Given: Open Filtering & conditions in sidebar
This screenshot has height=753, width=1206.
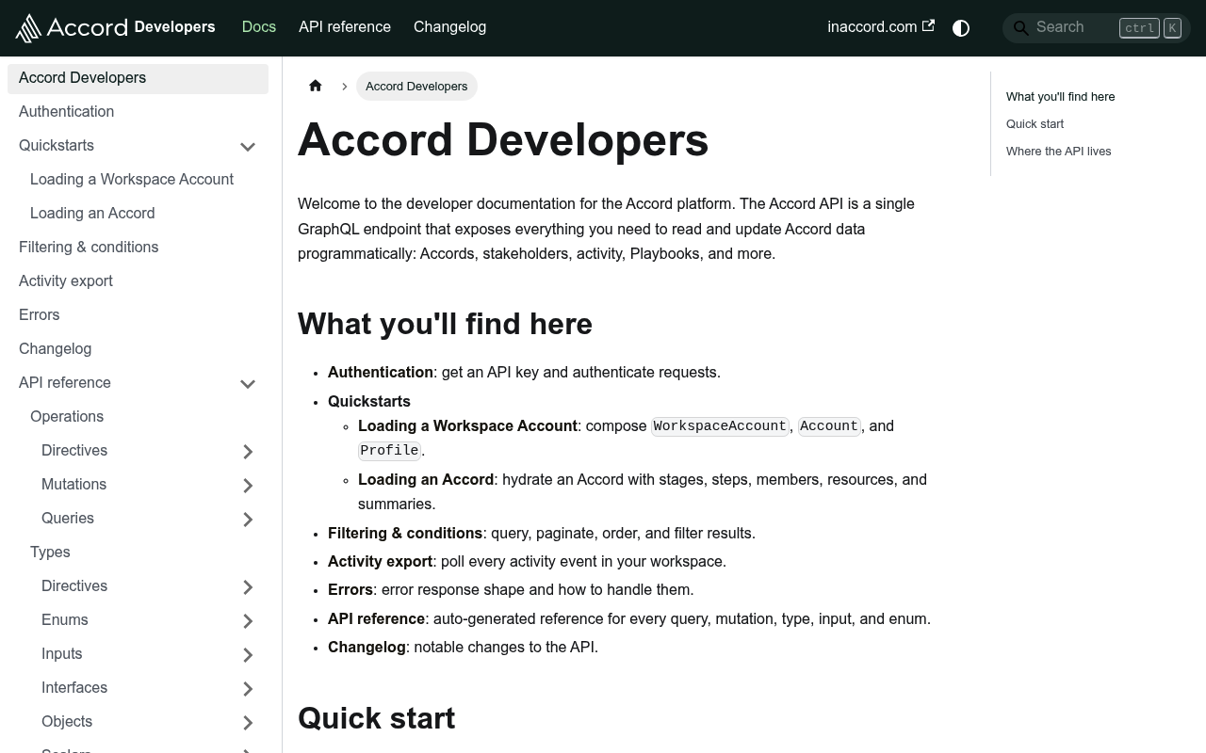Looking at the screenshot, I should [138, 248].
